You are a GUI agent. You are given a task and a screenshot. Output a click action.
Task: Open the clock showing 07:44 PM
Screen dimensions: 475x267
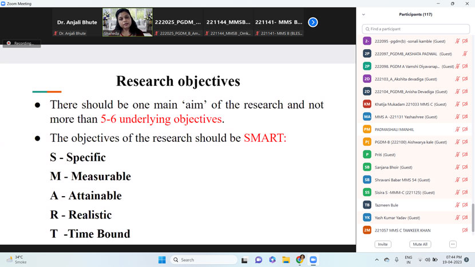452,260
